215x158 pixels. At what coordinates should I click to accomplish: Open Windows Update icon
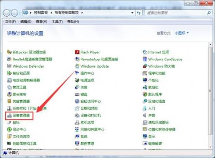click(77, 66)
